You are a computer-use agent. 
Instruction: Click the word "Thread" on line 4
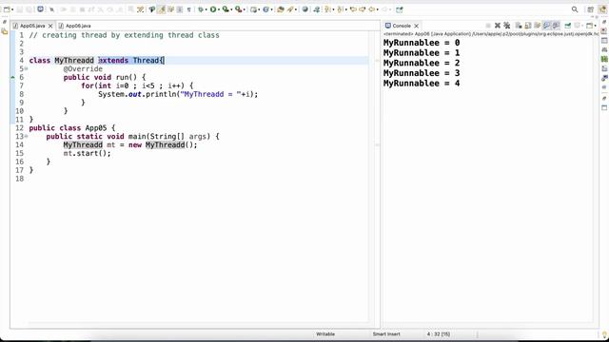click(x=146, y=60)
